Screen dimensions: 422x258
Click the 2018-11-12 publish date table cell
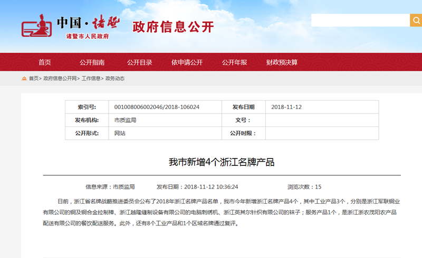click(286, 107)
